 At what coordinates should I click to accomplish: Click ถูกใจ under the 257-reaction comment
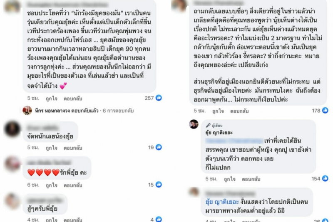pos(52,99)
